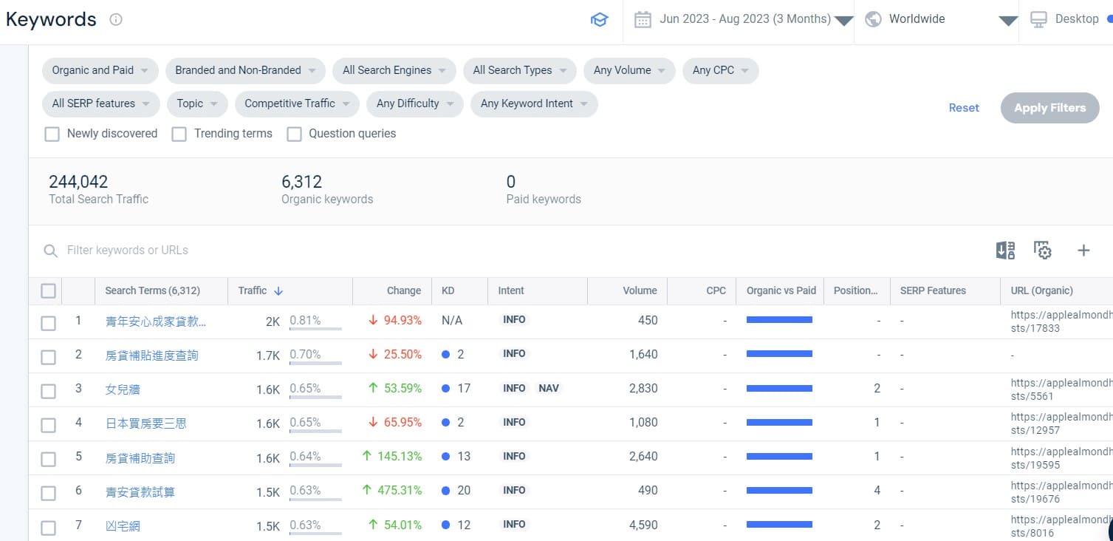Viewport: 1113px width, 541px height.
Task: Click the search magnifier in the filter bar
Action: point(50,251)
